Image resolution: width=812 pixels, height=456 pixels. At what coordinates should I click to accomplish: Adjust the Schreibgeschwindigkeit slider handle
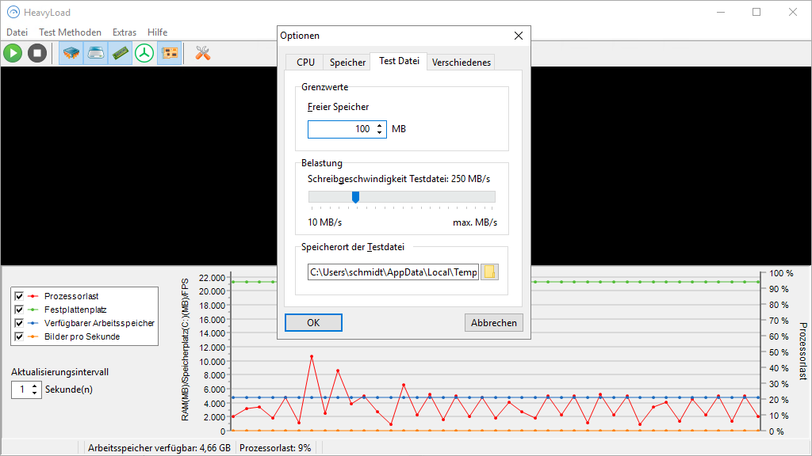354,197
